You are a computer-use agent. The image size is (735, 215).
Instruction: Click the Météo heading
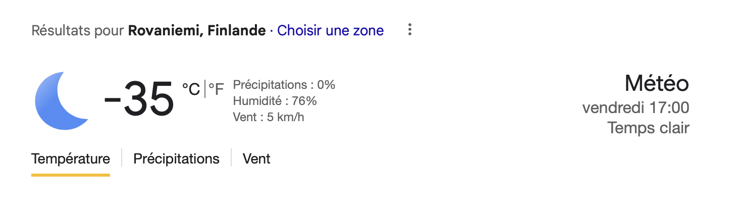pyautogui.click(x=656, y=84)
